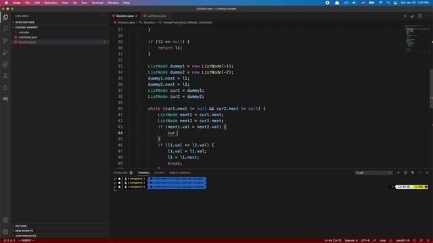Kill terminal with trash icon
The height and width of the screenshot is (243, 433).
point(413,173)
